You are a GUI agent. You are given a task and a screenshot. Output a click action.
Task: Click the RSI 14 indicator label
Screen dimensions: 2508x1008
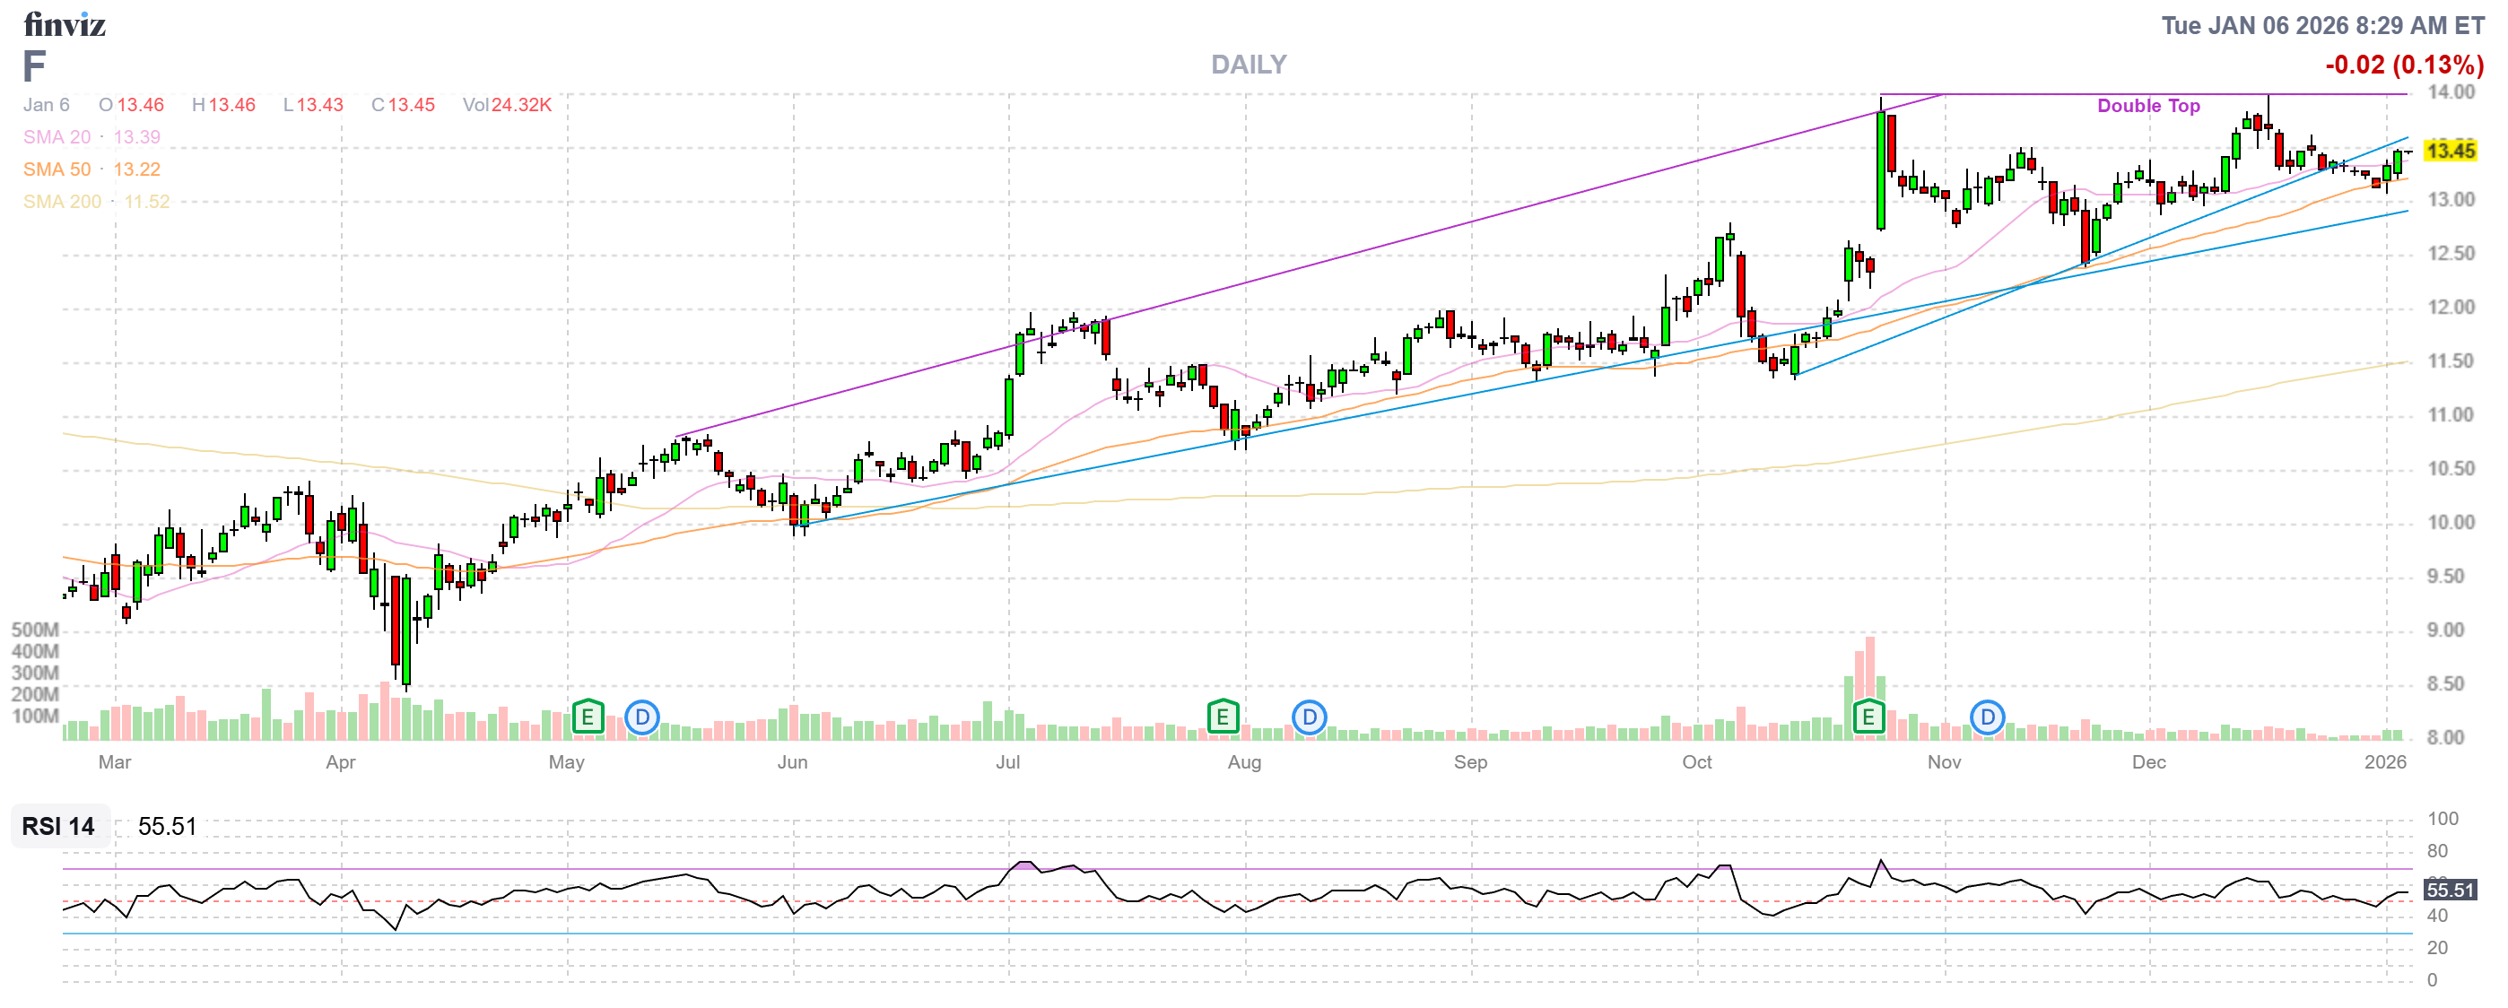58,826
